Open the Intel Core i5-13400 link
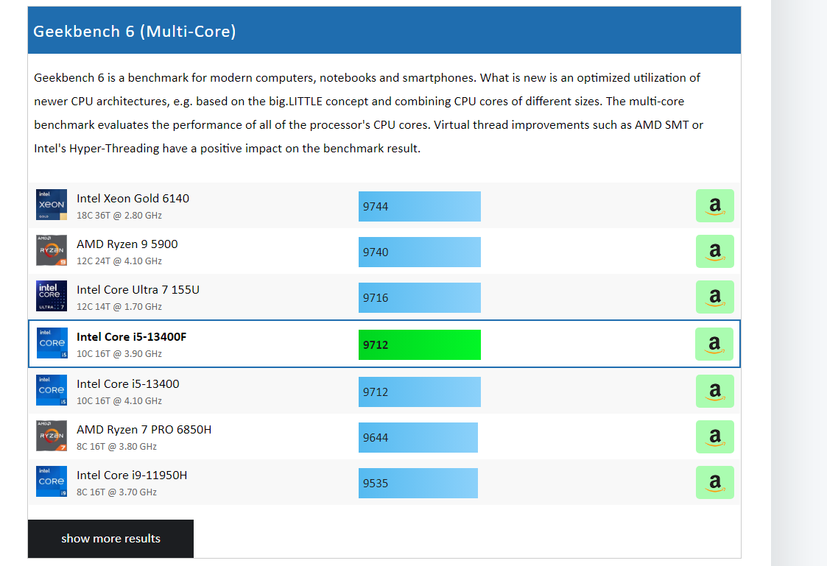The image size is (827, 566). [128, 383]
